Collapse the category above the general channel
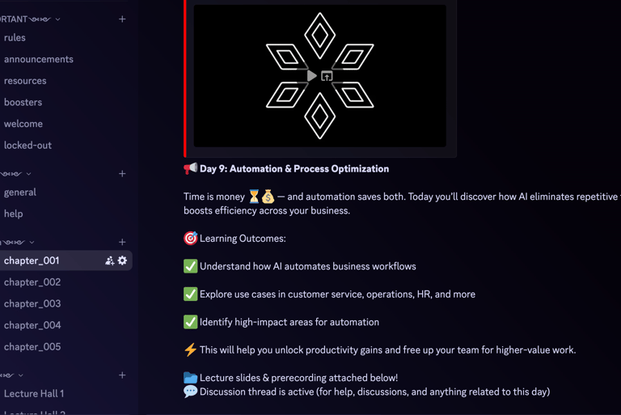 point(28,174)
